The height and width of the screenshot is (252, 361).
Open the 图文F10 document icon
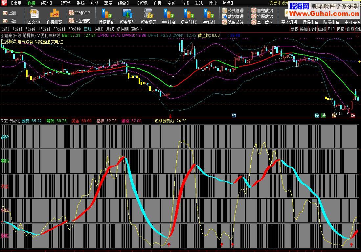click(34, 14)
